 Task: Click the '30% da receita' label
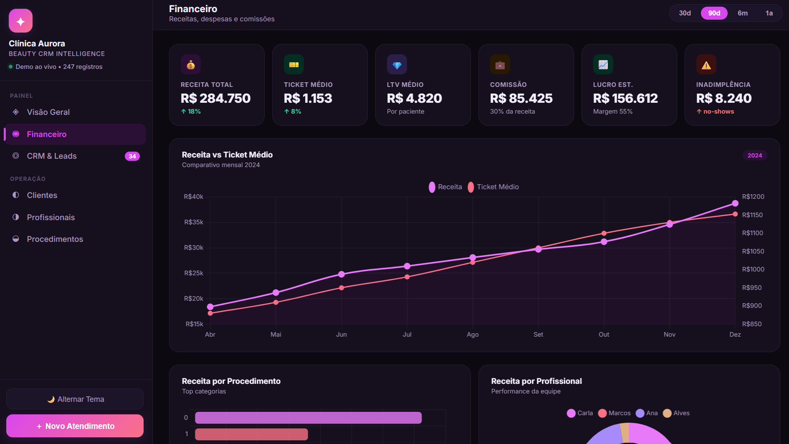click(513, 112)
